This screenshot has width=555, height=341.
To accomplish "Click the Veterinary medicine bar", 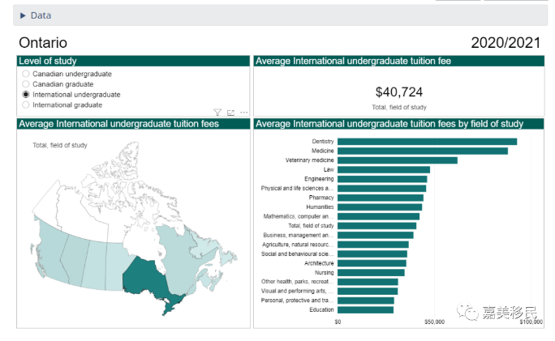I will [x=397, y=160].
